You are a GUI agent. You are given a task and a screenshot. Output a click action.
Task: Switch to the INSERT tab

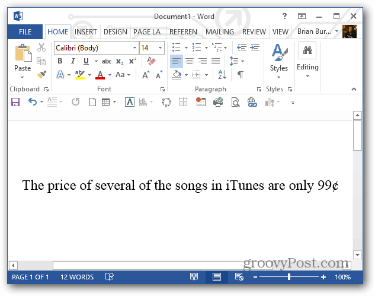click(x=86, y=32)
